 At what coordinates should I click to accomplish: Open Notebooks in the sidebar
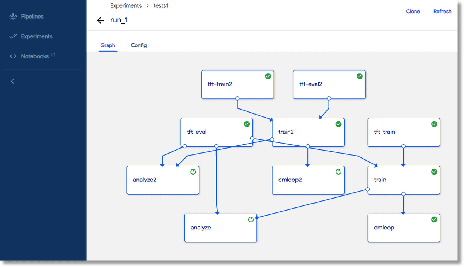[35, 56]
